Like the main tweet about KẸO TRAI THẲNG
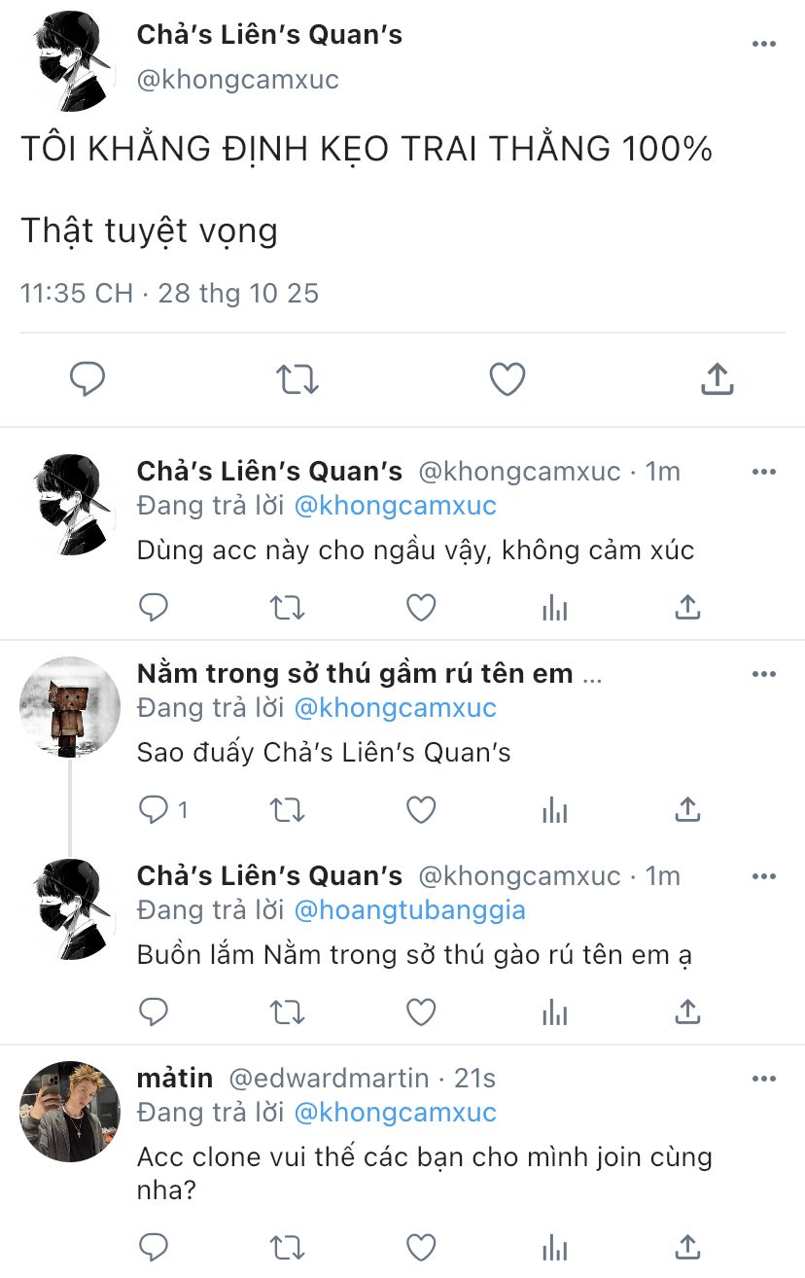 pyautogui.click(x=507, y=379)
